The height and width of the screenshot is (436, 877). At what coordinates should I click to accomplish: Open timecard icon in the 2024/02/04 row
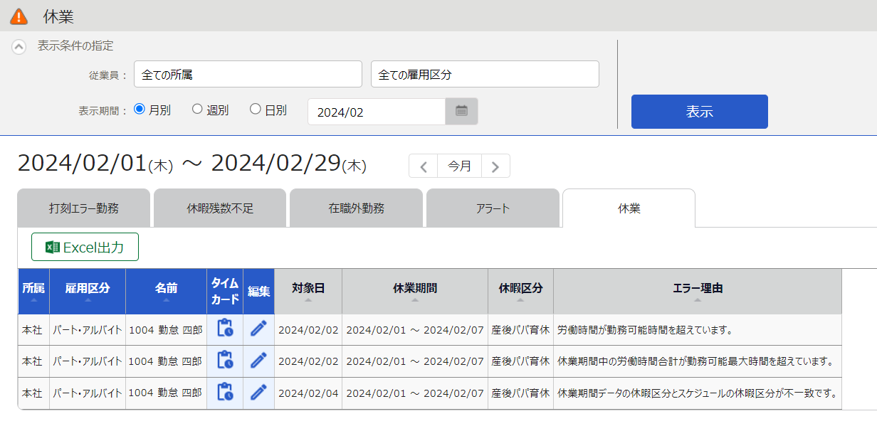225,392
